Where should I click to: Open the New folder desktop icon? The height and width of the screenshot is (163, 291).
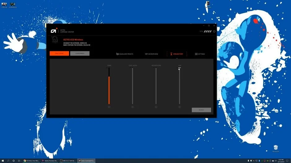point(208,4)
